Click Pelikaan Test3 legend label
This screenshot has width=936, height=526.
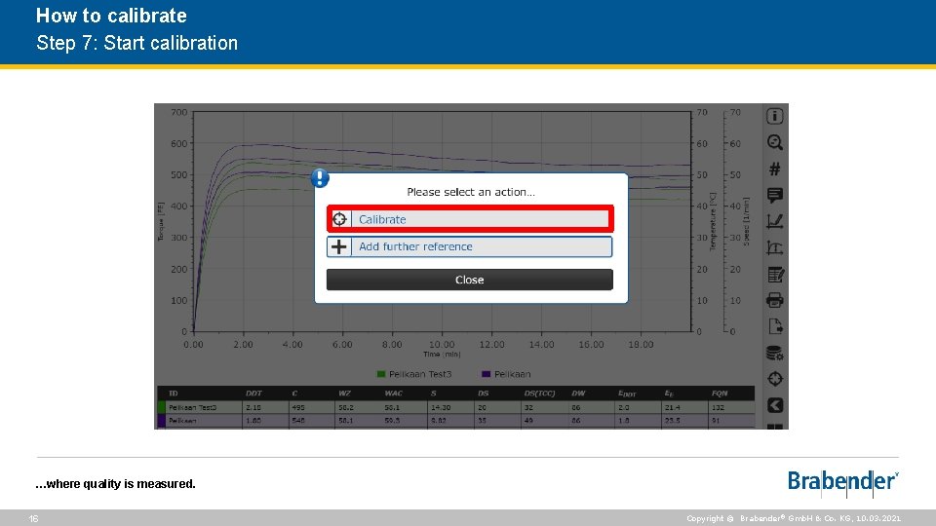(x=420, y=374)
